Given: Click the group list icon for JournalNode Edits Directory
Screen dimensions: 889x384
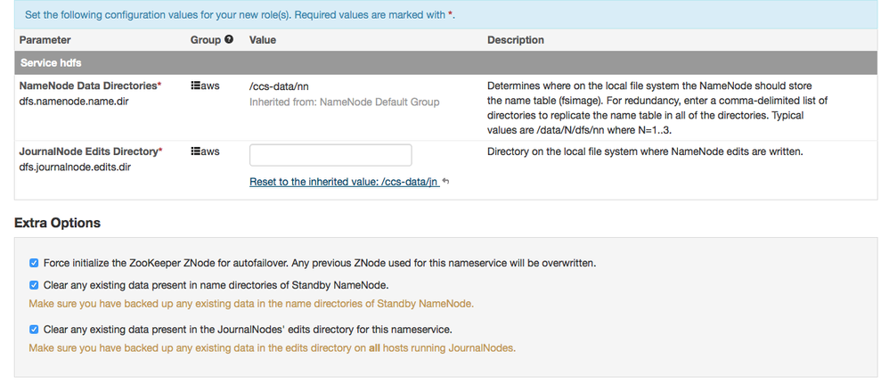Looking at the screenshot, I should (x=195, y=151).
